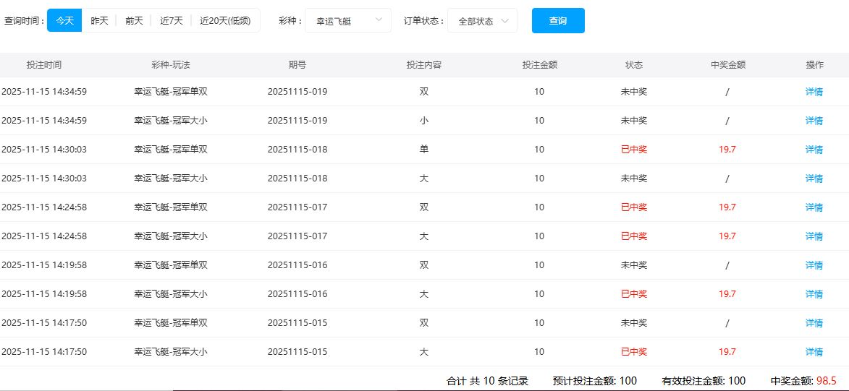Viewport: 849px width, 391px height.
Task: Switch the query time to 昨天
Action: click(99, 21)
